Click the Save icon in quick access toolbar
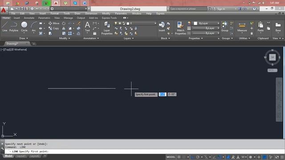The height and width of the screenshot is (160, 285). pyautogui.click(x=22, y=9)
